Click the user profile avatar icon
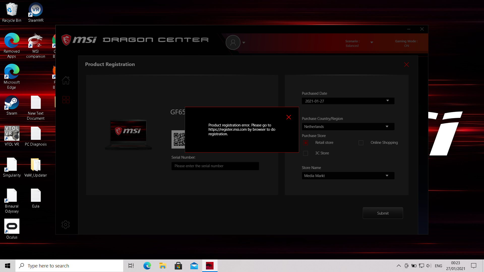 (233, 43)
